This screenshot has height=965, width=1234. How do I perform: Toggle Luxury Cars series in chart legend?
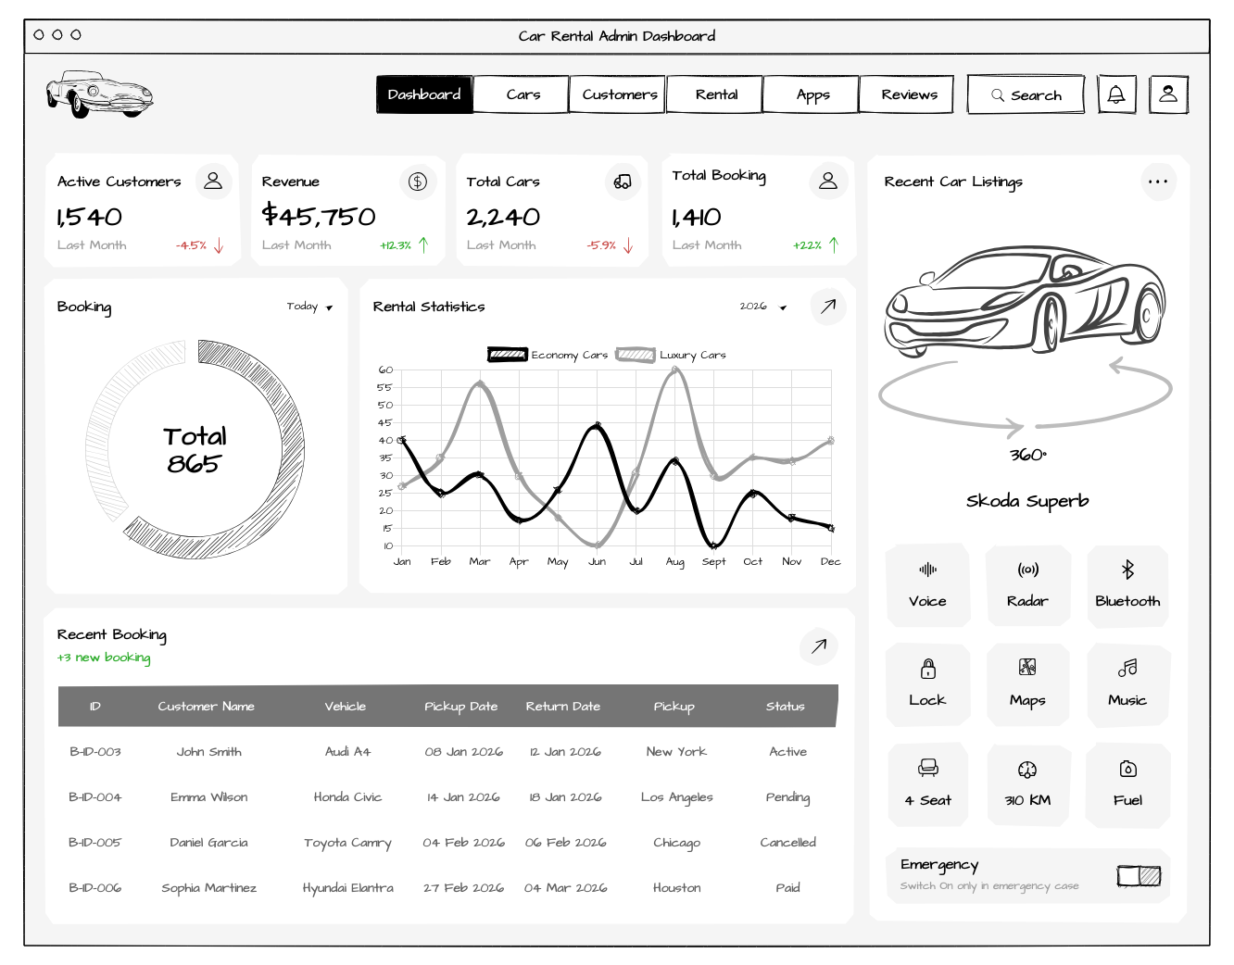pyautogui.click(x=672, y=355)
